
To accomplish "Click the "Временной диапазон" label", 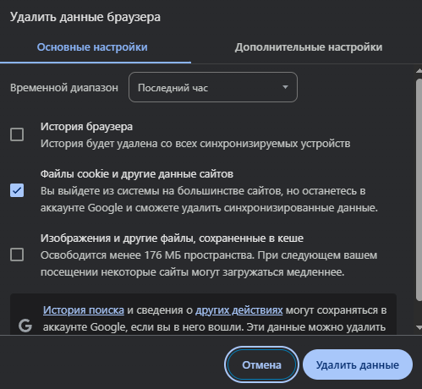I will point(64,88).
